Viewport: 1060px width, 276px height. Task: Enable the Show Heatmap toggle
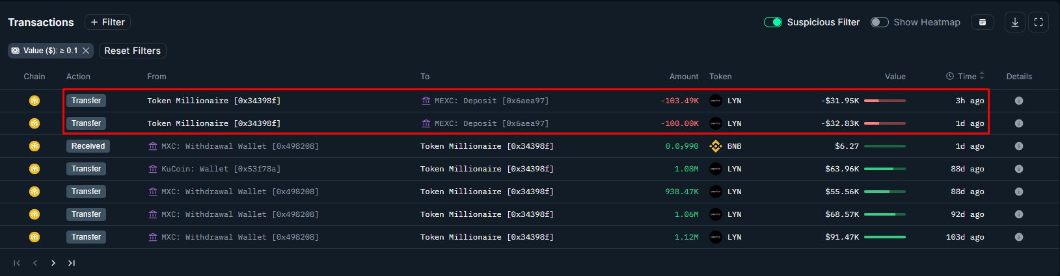click(879, 22)
